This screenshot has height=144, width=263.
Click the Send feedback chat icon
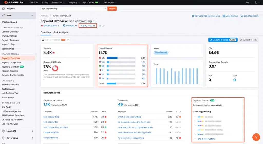pyautogui.click(x=242, y=16)
